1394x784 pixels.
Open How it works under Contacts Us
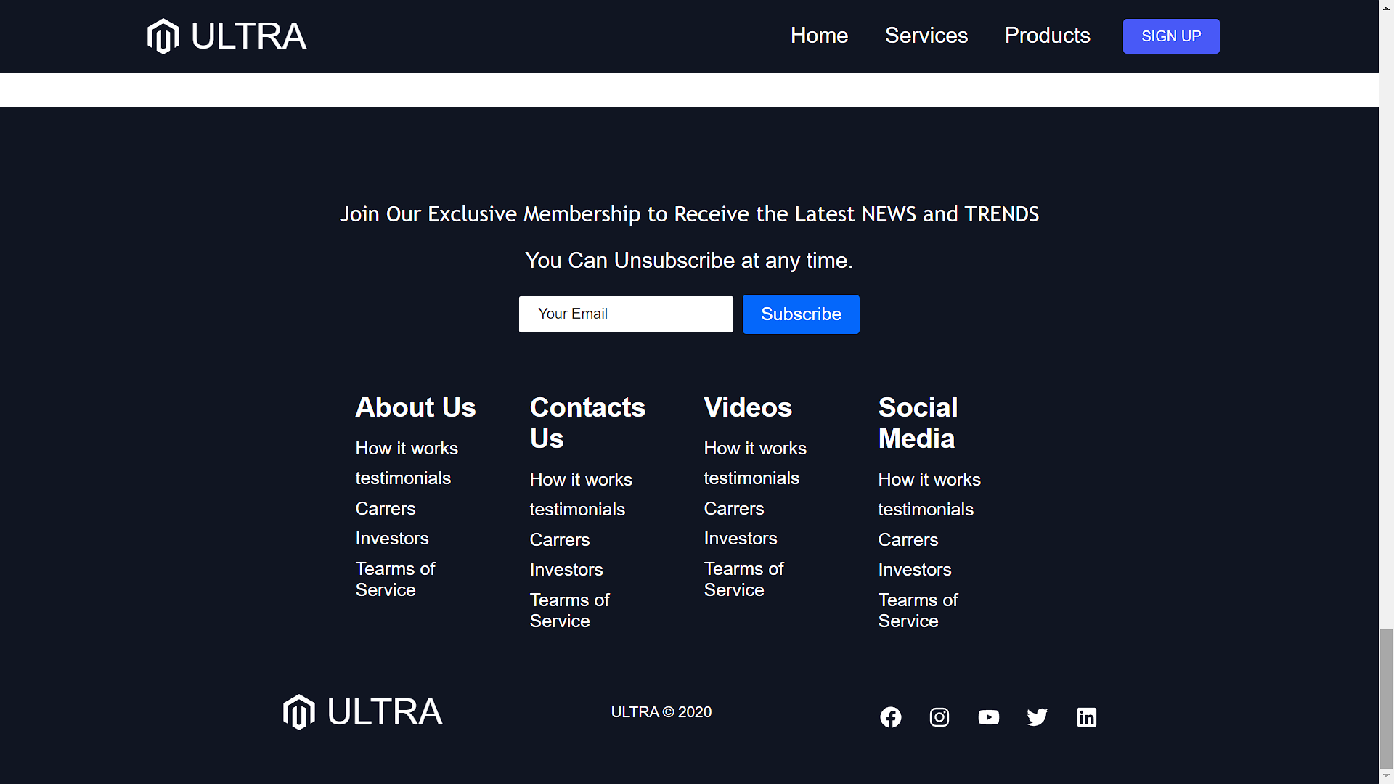(581, 480)
